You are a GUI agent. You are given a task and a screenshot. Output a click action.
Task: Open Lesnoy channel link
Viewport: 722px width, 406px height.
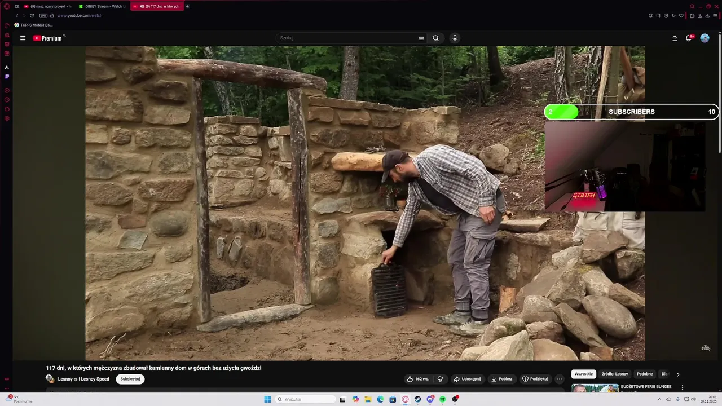pos(83,379)
